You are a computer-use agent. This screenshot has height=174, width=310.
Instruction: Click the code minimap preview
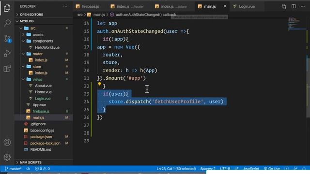click(x=296, y=24)
